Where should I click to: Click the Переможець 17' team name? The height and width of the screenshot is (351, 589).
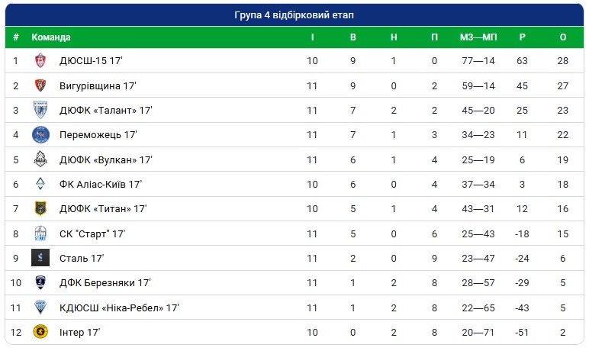click(98, 134)
